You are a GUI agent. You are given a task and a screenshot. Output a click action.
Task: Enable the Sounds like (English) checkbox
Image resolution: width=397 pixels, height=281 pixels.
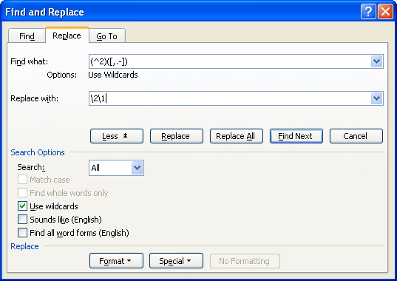click(x=22, y=219)
